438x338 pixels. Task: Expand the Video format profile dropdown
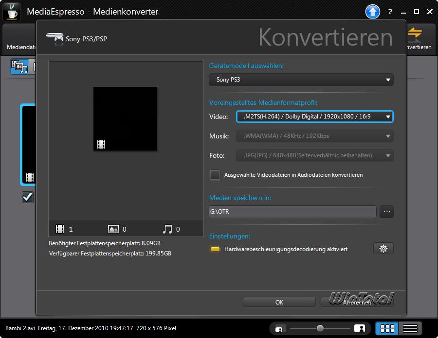(x=314, y=117)
